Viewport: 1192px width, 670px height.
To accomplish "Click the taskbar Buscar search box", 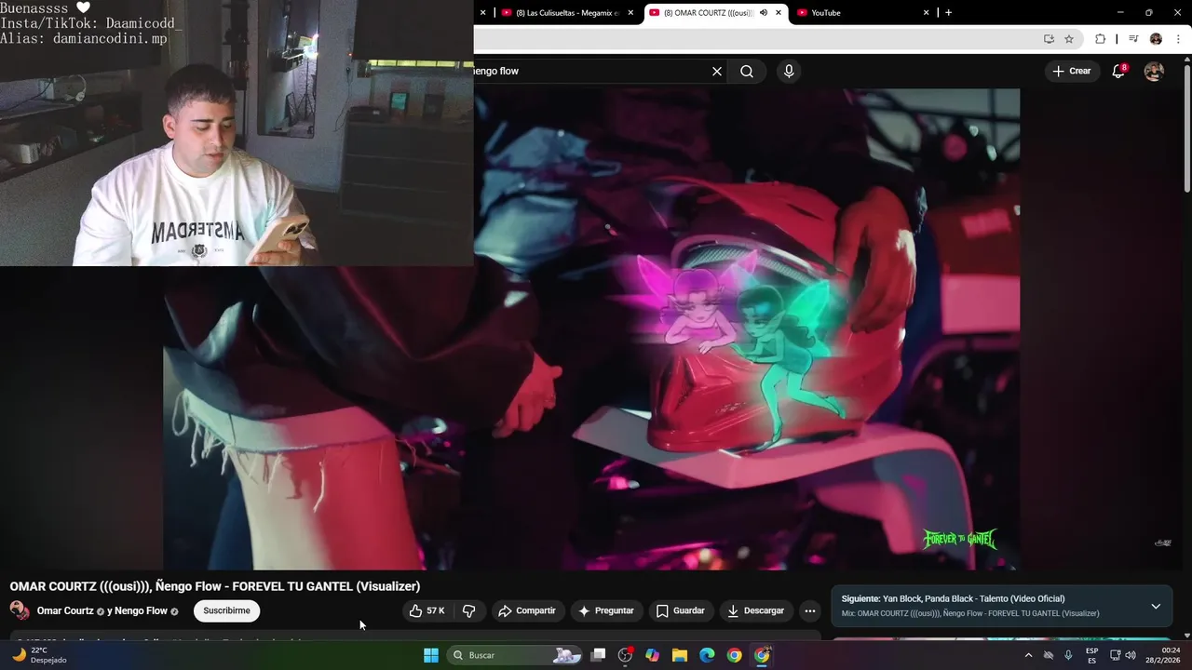I will (x=515, y=655).
